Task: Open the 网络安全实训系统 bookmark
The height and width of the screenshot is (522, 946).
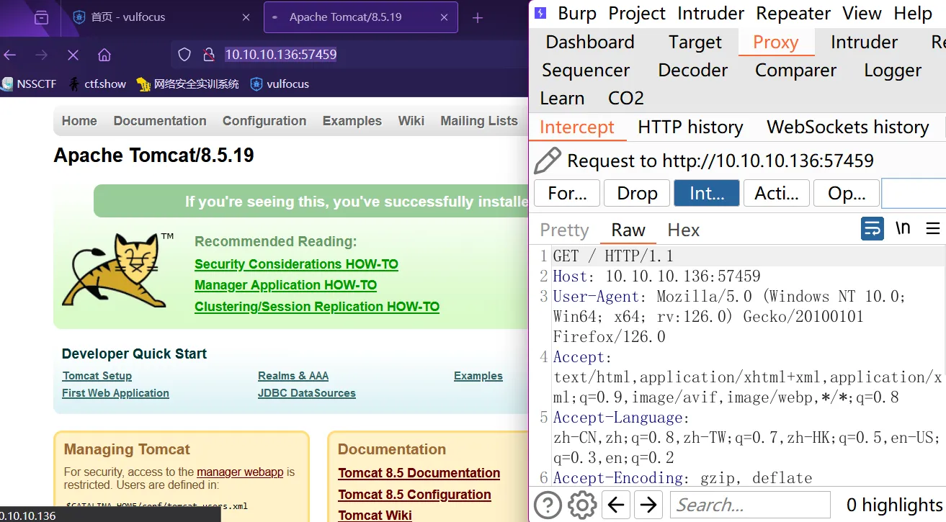Action: 187,84
